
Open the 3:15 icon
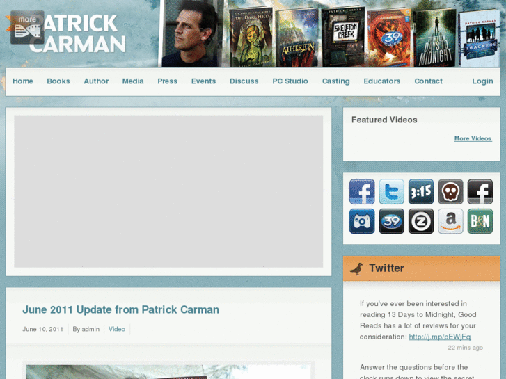421,192
